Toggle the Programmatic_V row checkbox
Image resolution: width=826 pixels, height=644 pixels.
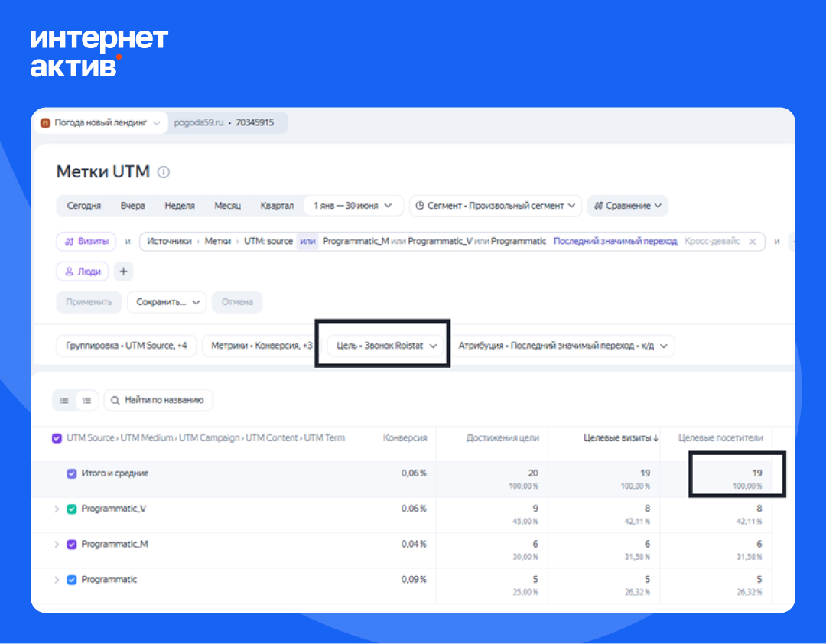click(72, 509)
